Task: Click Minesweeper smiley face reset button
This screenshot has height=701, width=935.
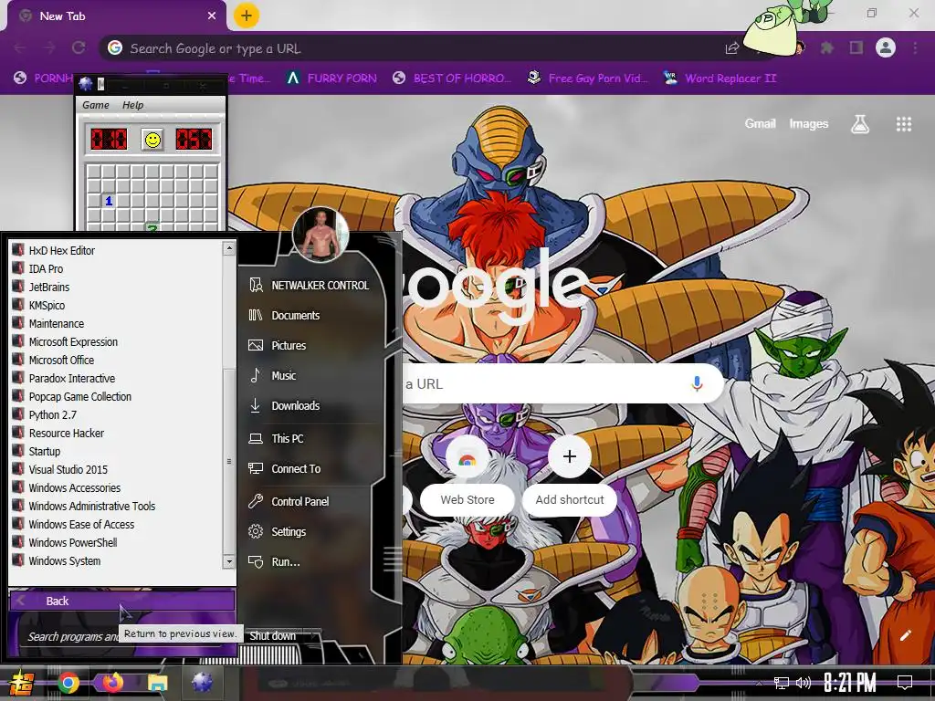Action: (153, 140)
